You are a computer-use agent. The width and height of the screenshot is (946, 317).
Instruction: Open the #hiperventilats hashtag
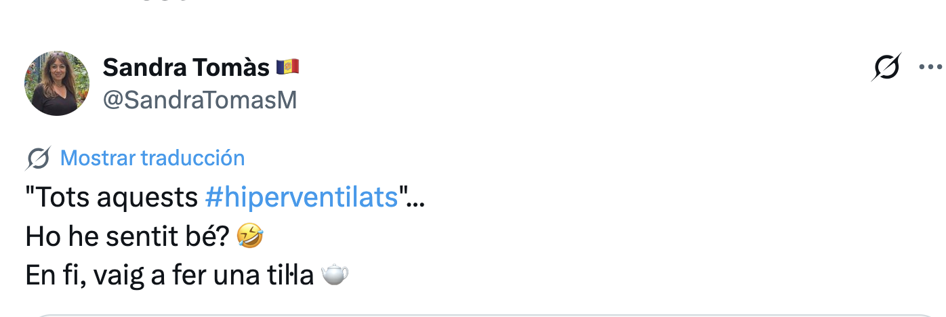pos(301,197)
